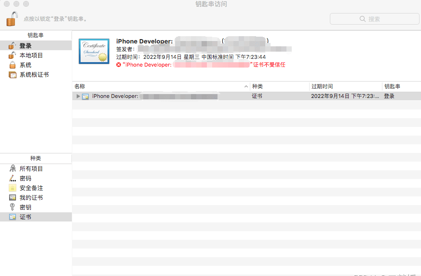The height and width of the screenshot is (276, 421).
Task: Click the 过期时间 detail line in header
Action: (x=191, y=57)
